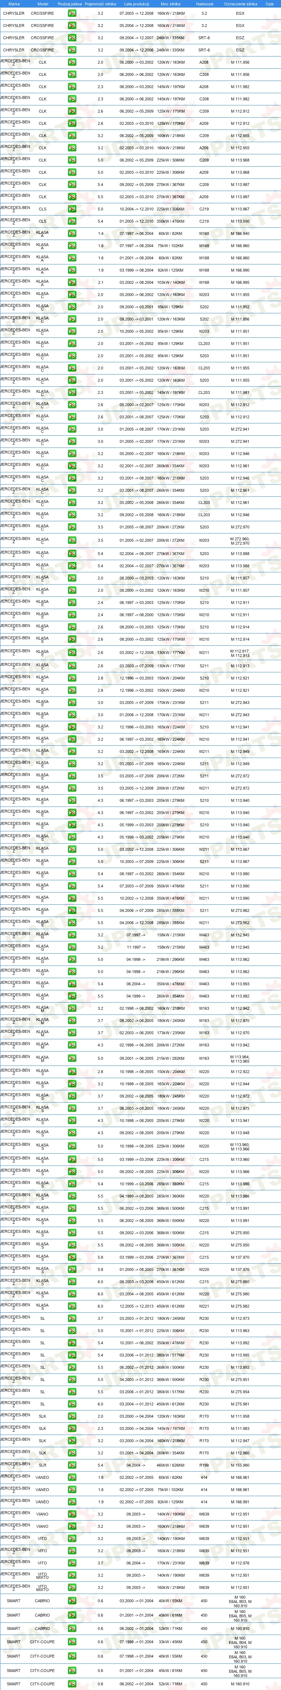
Task: Select engine codes M 272.960, M 272.970
Action: (240, 541)
